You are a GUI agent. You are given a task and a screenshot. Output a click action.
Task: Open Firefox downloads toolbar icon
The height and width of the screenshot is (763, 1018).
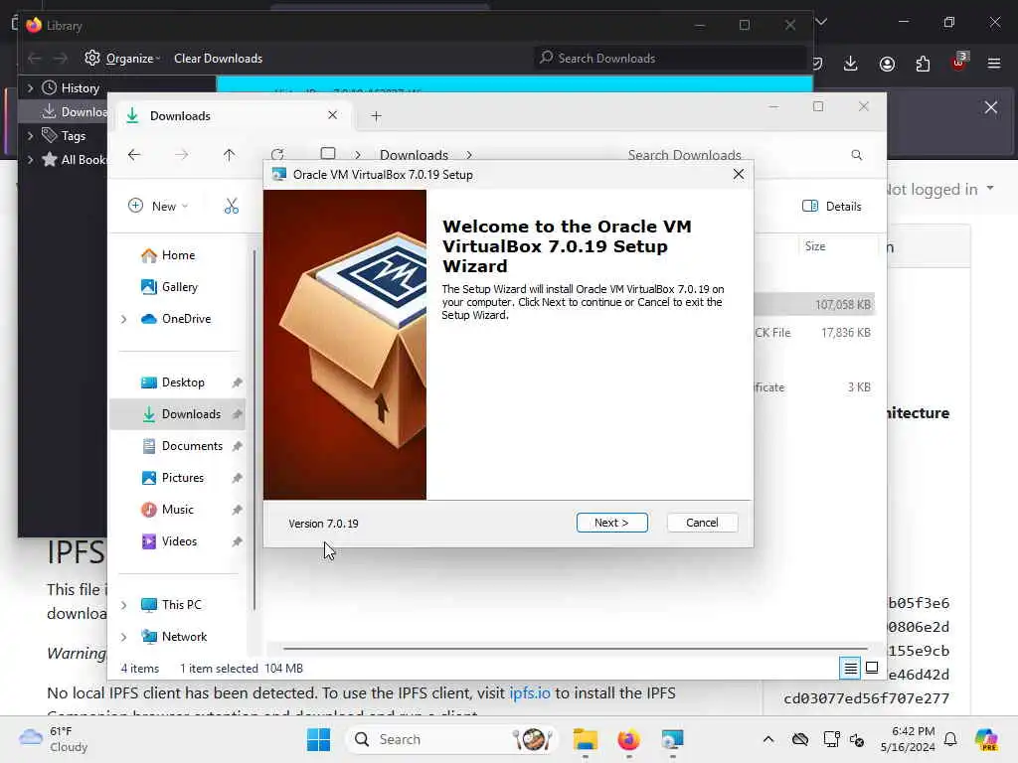click(851, 63)
